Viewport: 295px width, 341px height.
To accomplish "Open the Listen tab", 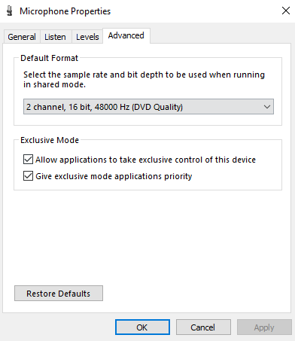I will [x=56, y=37].
